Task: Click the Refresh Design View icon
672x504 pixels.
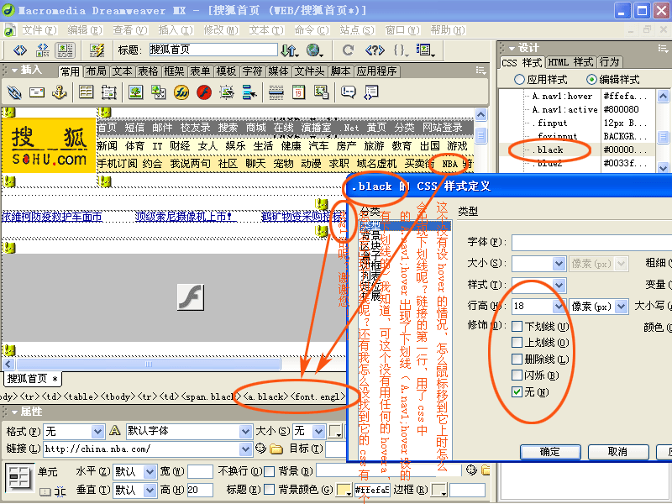Action: [x=348, y=50]
